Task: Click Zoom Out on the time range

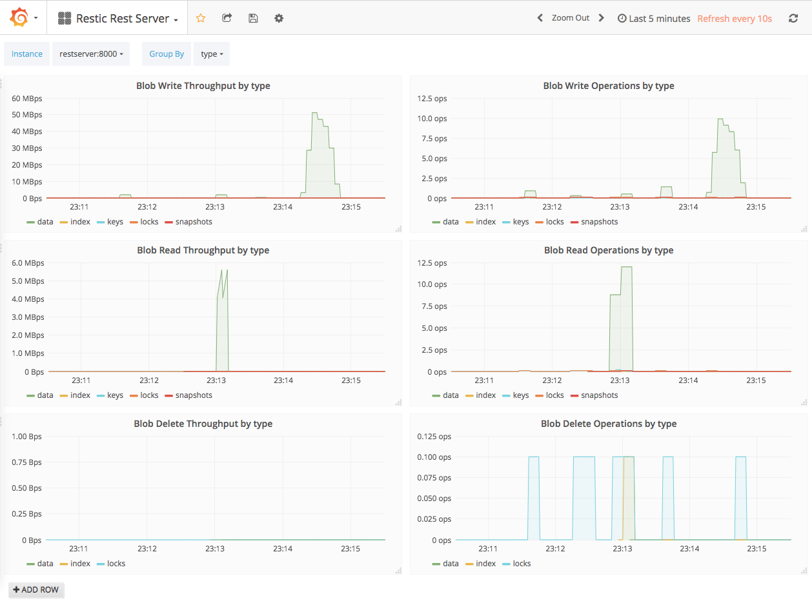Action: click(x=571, y=18)
